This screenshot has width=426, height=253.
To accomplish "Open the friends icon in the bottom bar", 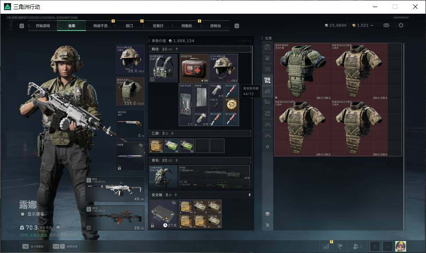I will click(x=357, y=246).
